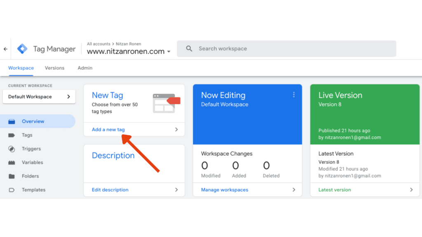Expand the www.nitzanronen.com container dropdown

click(x=169, y=52)
